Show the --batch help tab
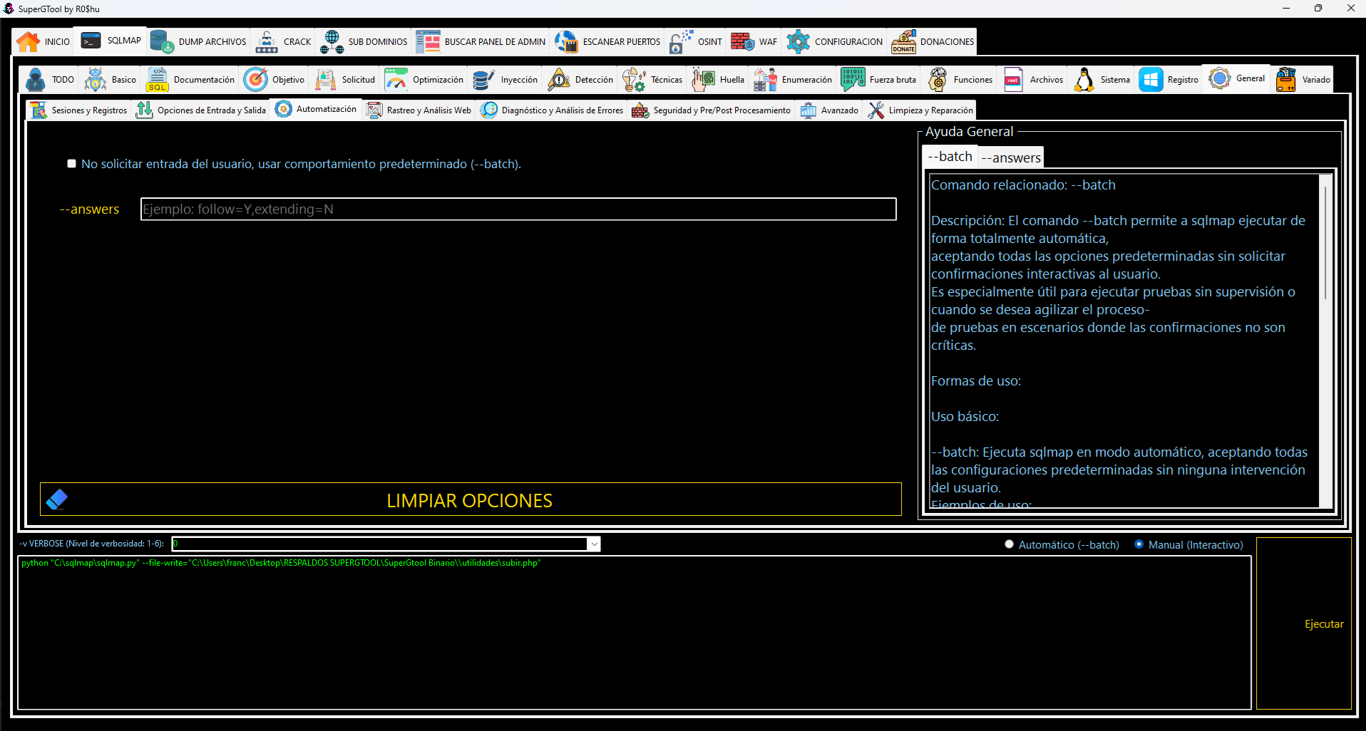 tap(949, 156)
